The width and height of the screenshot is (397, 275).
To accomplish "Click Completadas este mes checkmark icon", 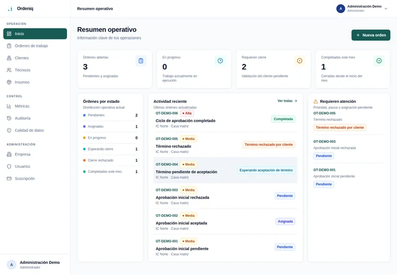I will [379, 61].
